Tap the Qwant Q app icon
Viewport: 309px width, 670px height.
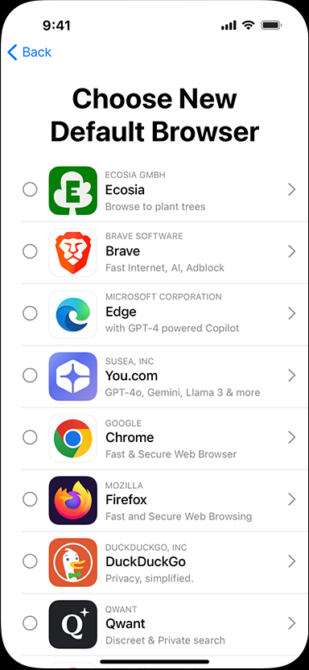click(73, 624)
